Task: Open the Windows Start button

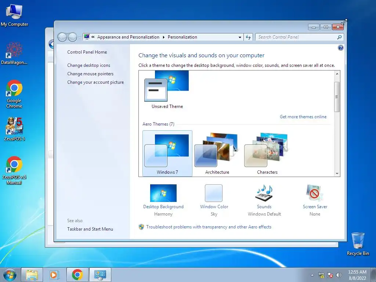Action: click(x=10, y=275)
